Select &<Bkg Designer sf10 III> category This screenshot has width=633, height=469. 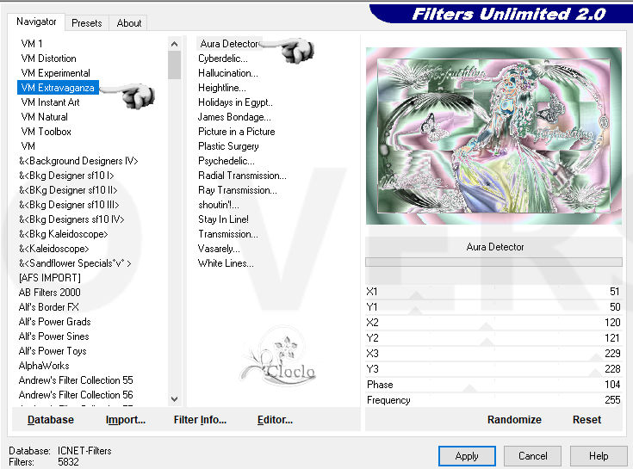coord(69,205)
